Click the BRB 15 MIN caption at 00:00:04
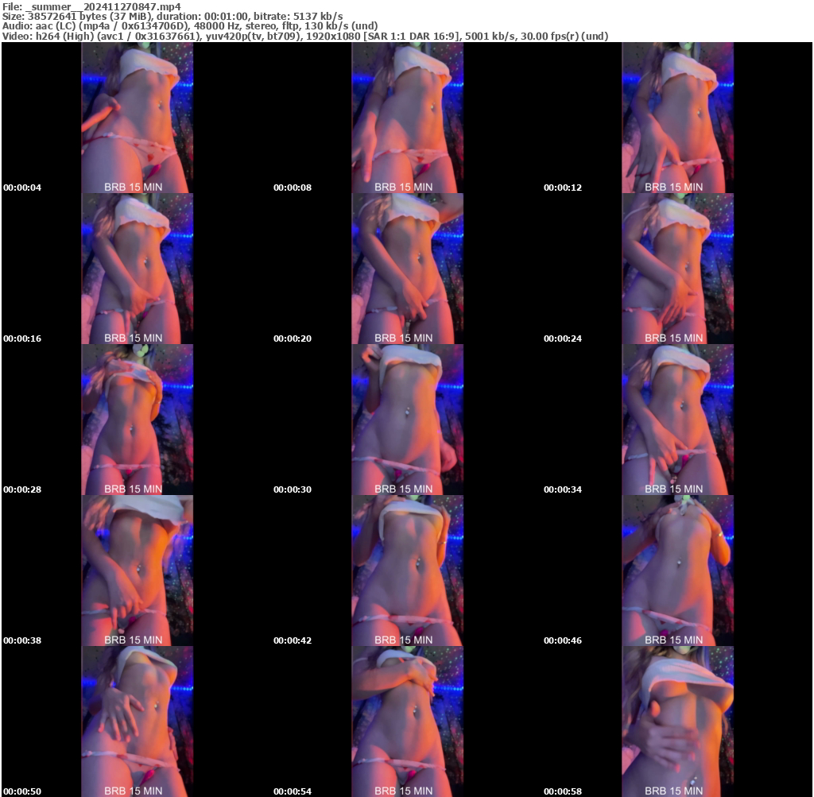Image resolution: width=814 pixels, height=797 pixels. (x=134, y=188)
